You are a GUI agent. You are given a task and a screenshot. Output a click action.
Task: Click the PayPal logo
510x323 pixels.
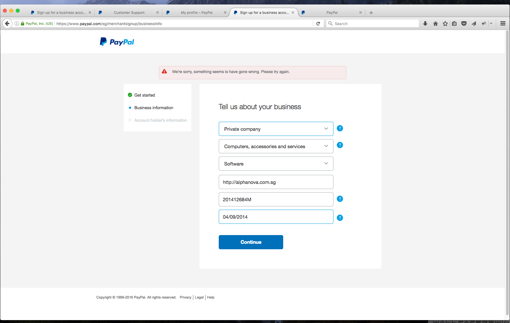[117, 42]
